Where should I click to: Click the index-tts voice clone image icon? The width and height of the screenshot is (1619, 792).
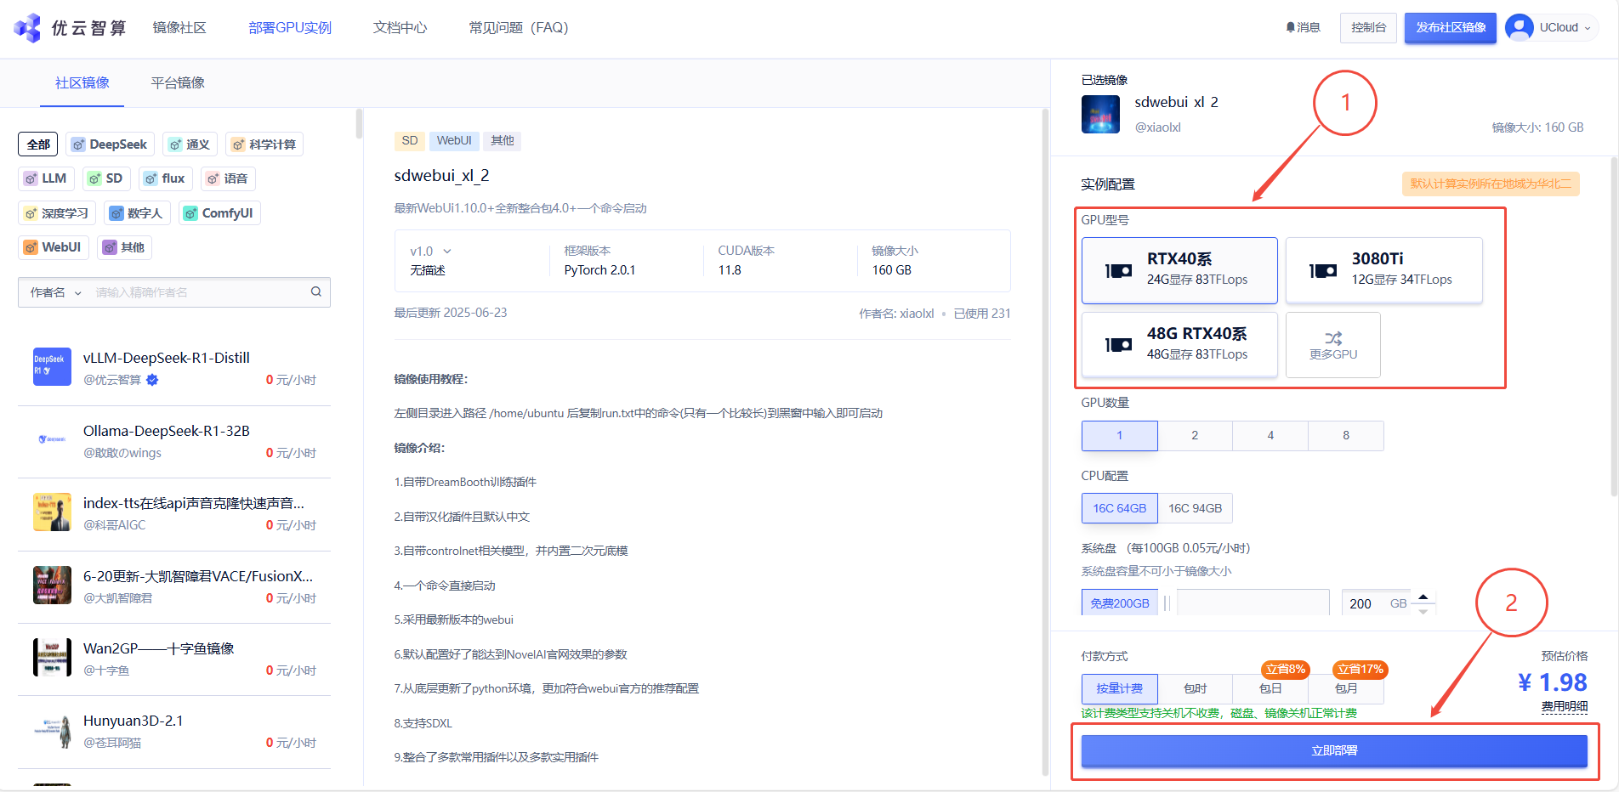coord(52,512)
